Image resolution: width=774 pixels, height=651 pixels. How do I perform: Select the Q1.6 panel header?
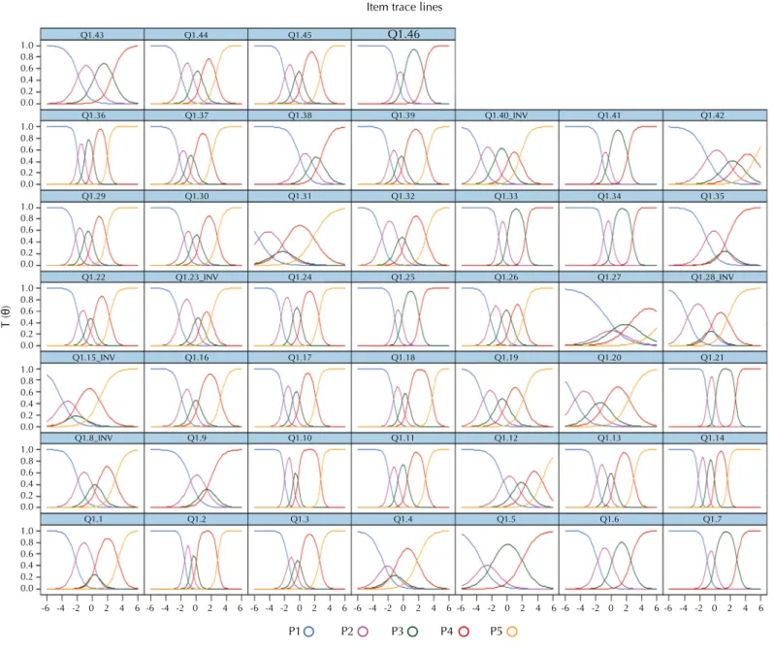(x=611, y=519)
